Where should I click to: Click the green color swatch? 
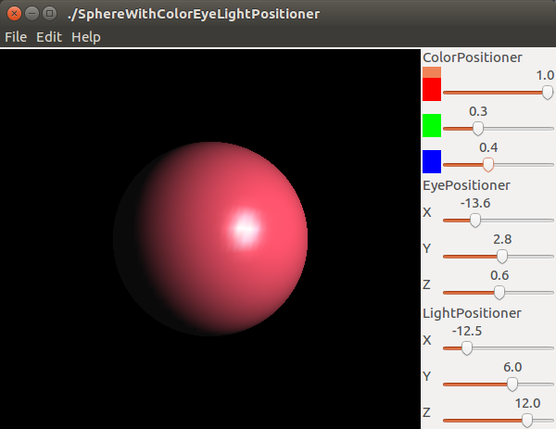pos(432,125)
